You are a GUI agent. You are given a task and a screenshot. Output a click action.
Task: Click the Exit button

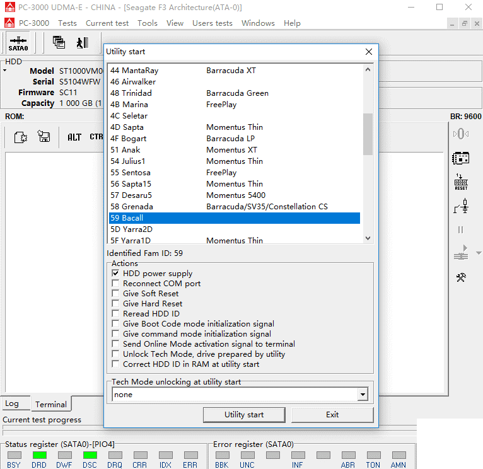[332, 415]
